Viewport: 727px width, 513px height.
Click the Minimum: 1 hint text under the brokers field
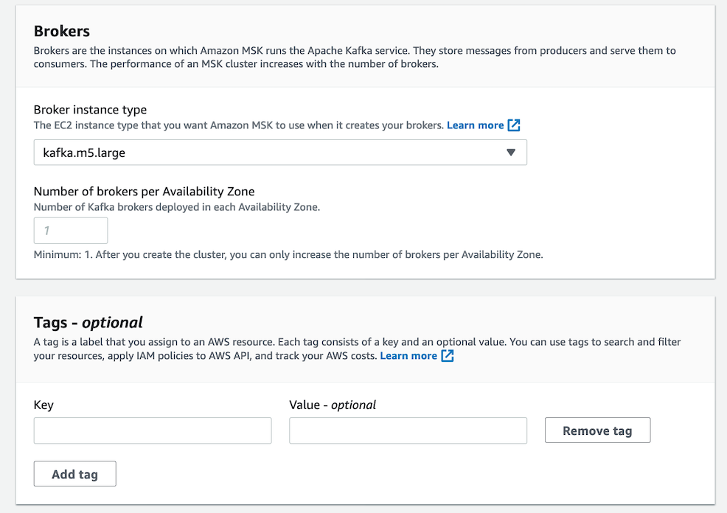click(x=288, y=255)
